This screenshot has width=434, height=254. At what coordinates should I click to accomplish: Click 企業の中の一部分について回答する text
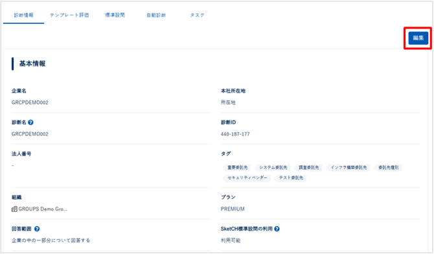coord(51,240)
